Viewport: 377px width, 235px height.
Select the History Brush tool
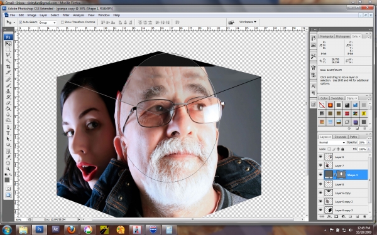(8, 97)
